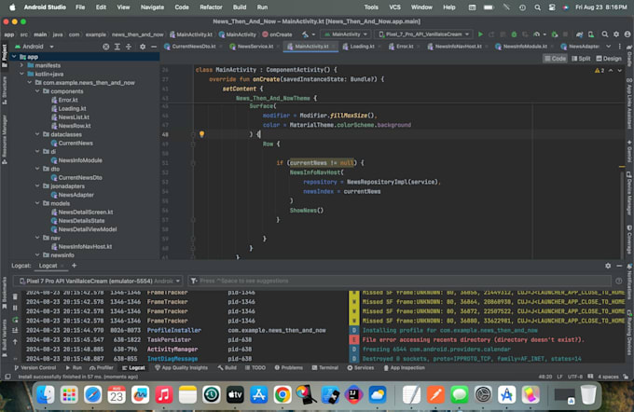Open Project panel options gear
Image resolution: width=634 pixels, height=412 pixels.
click(143, 47)
